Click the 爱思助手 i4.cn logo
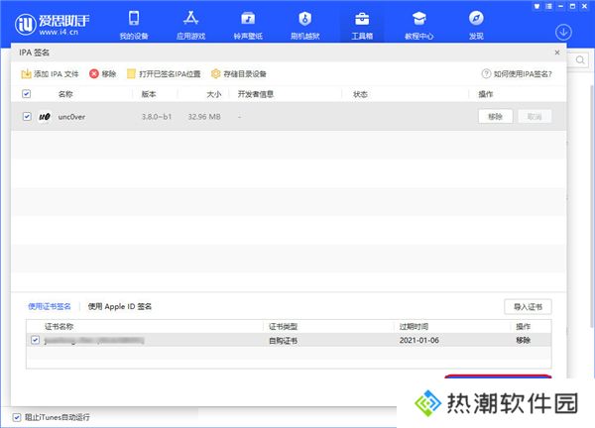This screenshot has width=595, height=428. 52,24
